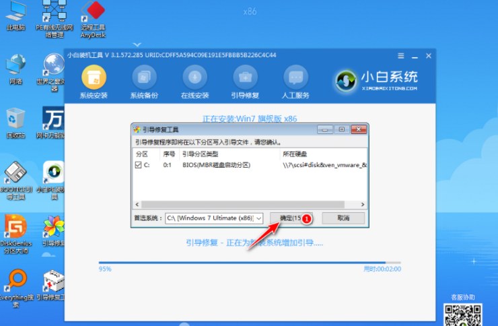Uncheck the C: partition checkbox
498x326 pixels.
tap(139, 165)
